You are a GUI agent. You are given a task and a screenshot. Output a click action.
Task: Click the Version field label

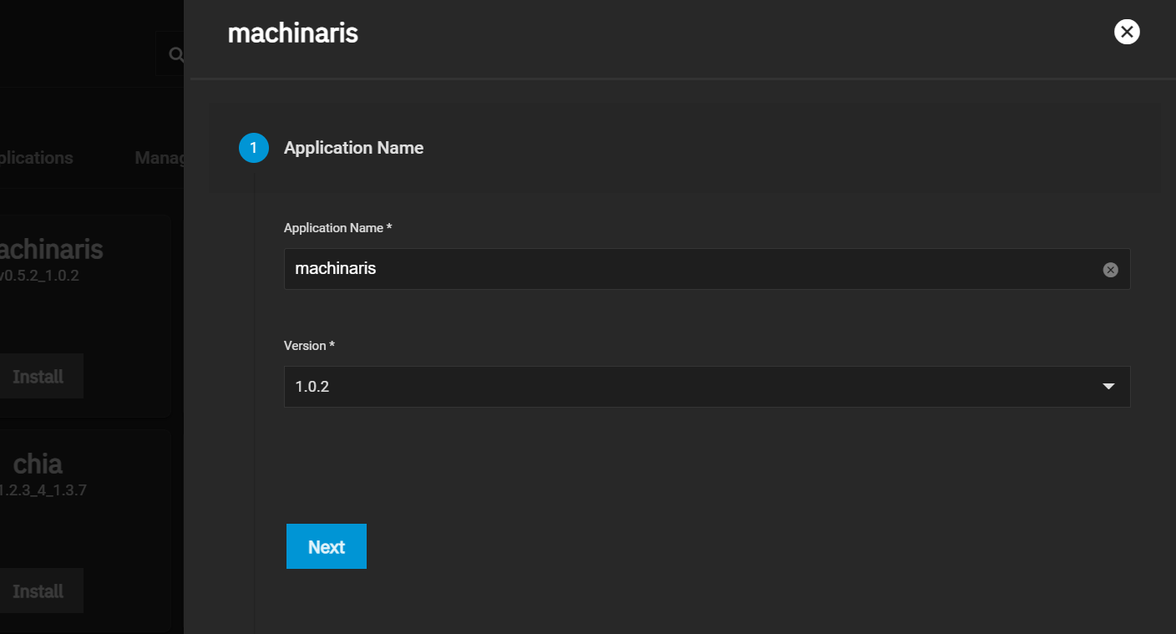(x=309, y=346)
